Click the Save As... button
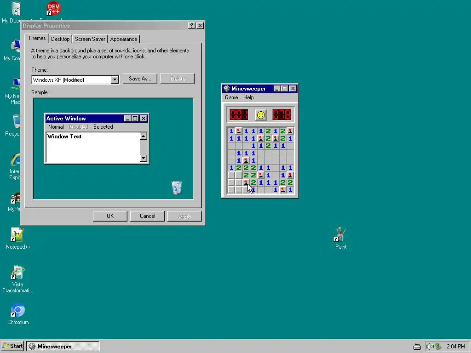 coord(140,79)
